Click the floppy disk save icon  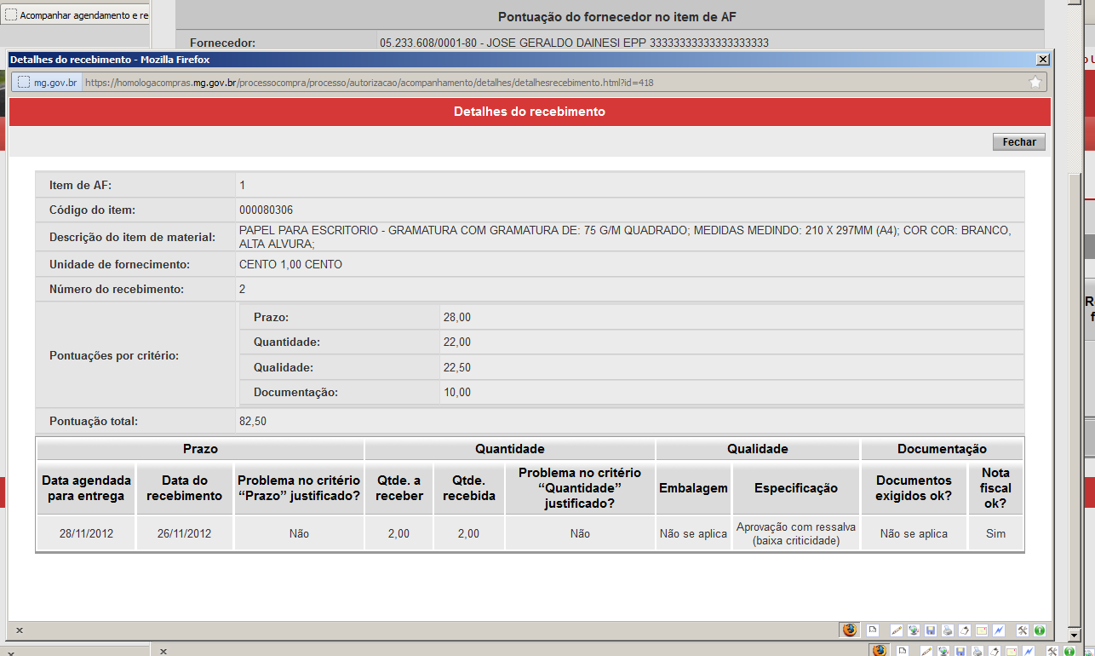point(931,630)
